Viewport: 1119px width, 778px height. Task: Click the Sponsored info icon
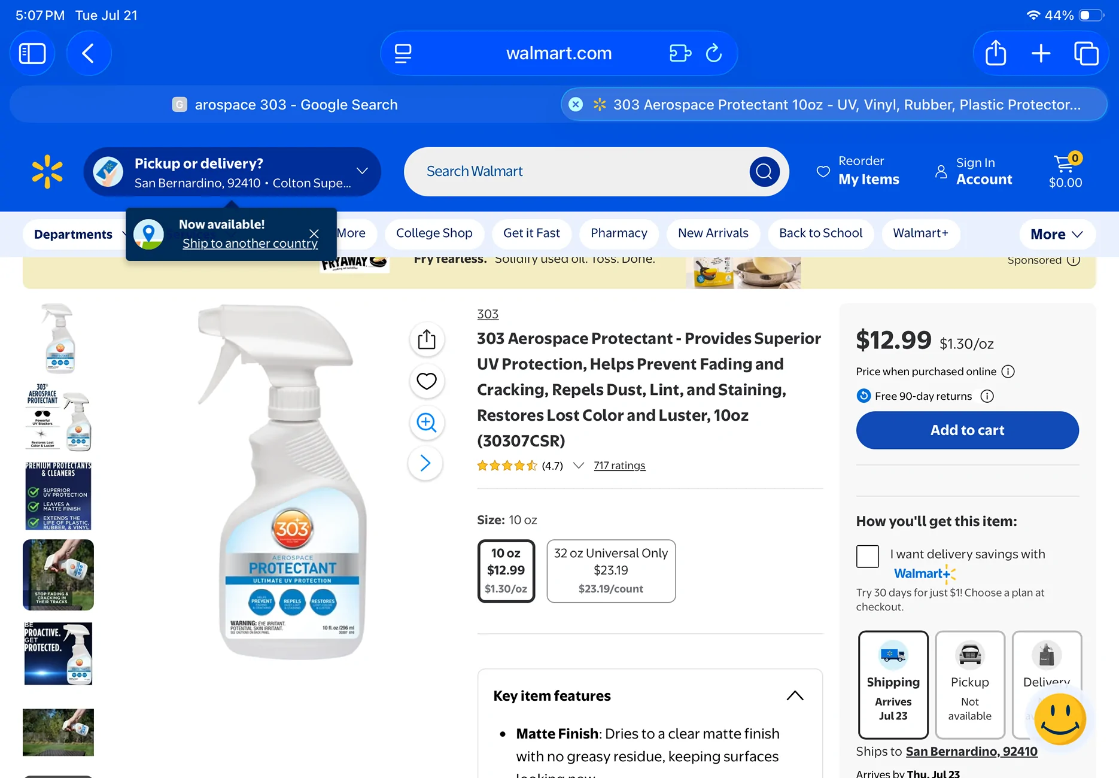(1074, 260)
